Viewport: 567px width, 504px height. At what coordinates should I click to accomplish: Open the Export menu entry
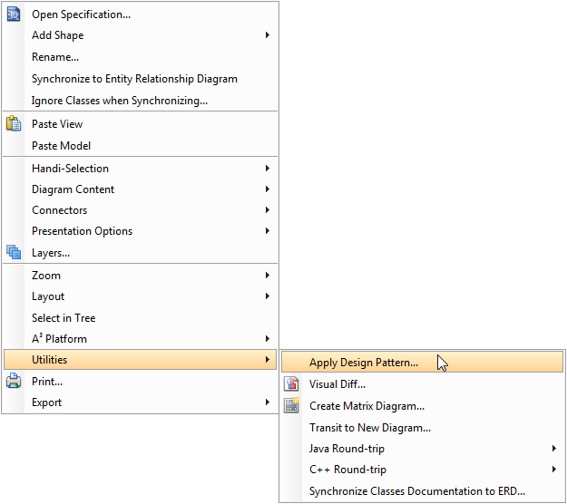point(140,402)
